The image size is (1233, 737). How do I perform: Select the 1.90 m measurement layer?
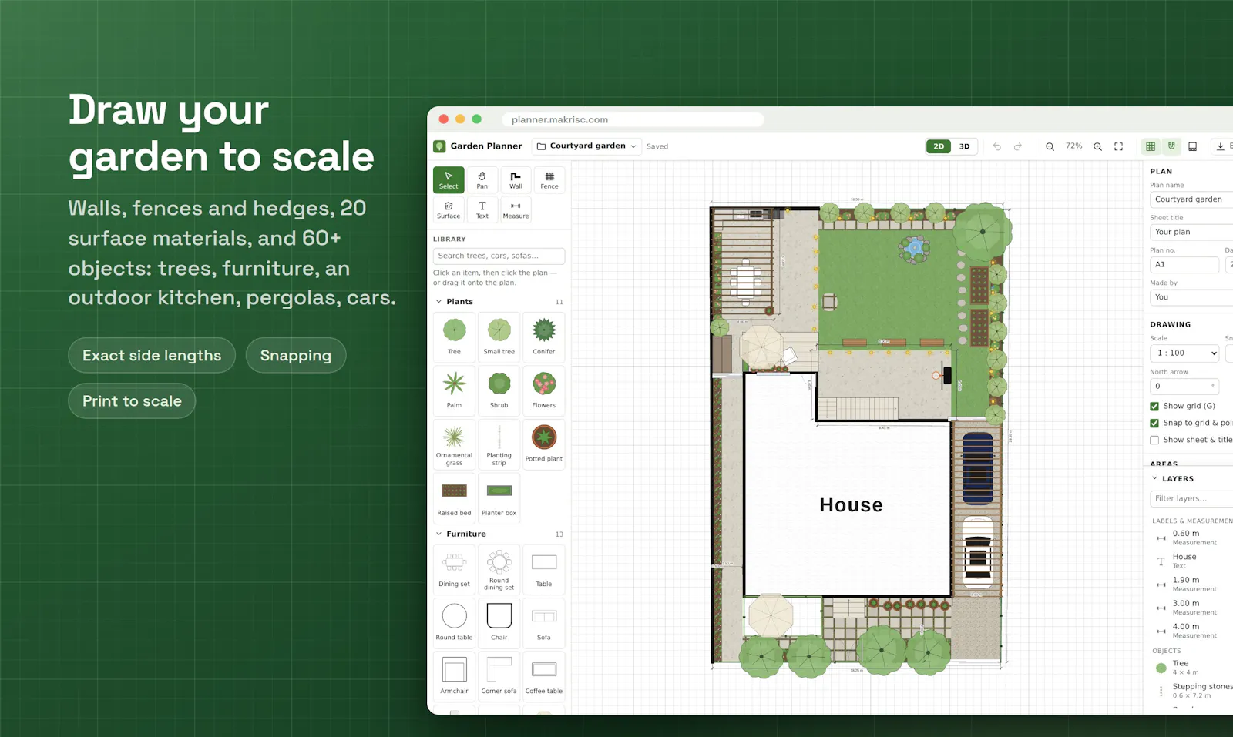pos(1191,585)
